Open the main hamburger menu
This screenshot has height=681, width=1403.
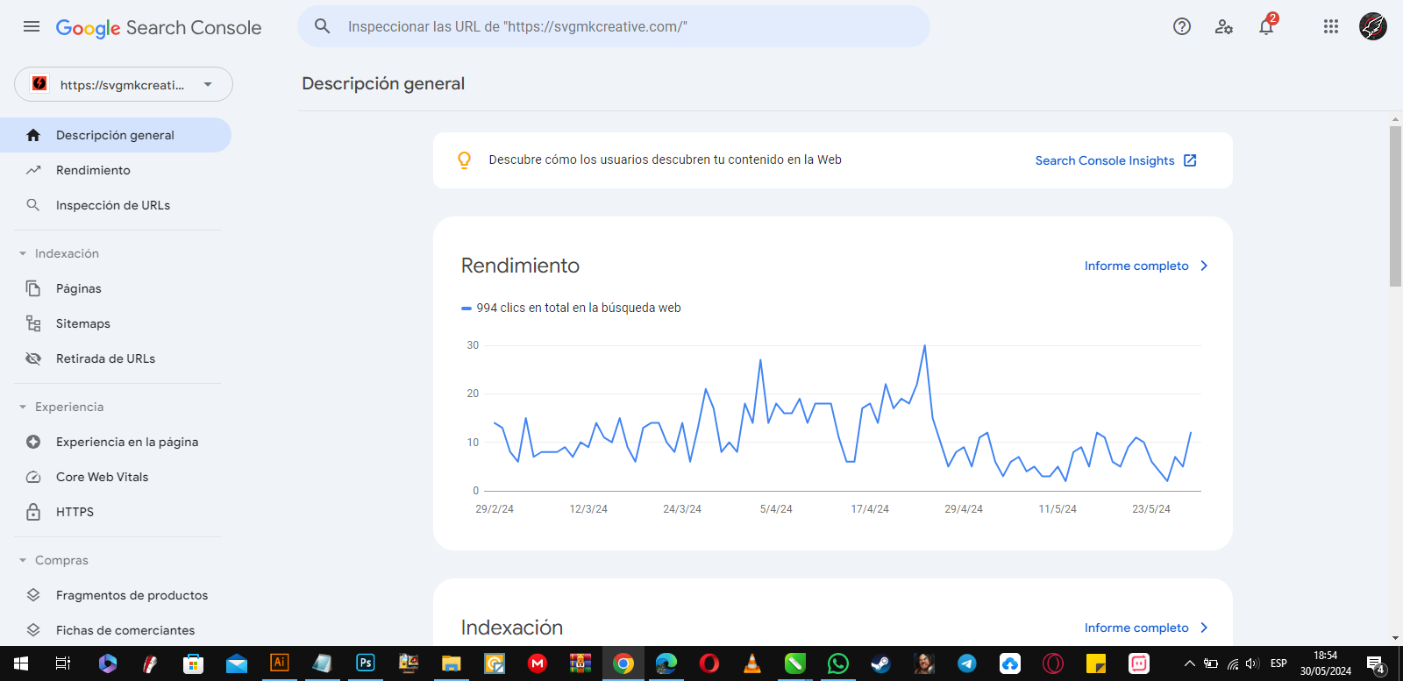coord(32,26)
